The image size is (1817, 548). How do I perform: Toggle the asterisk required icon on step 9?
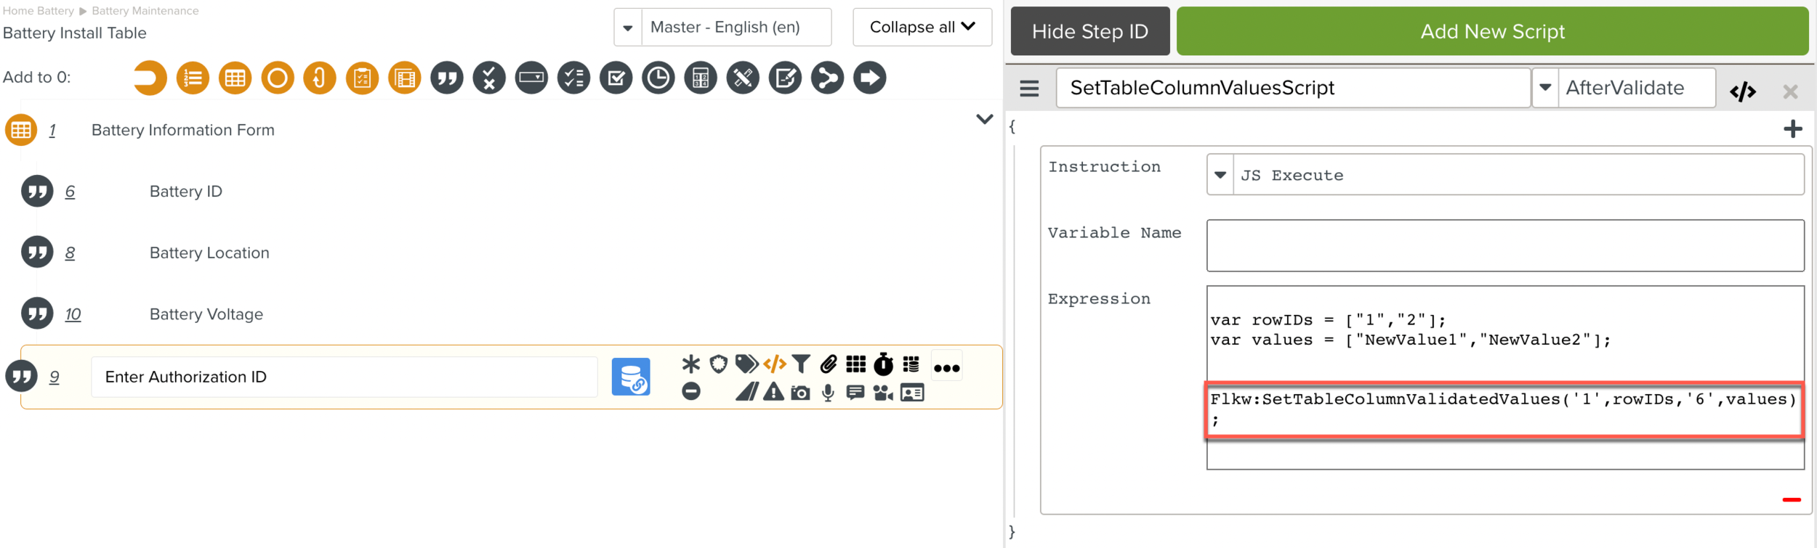[690, 364]
